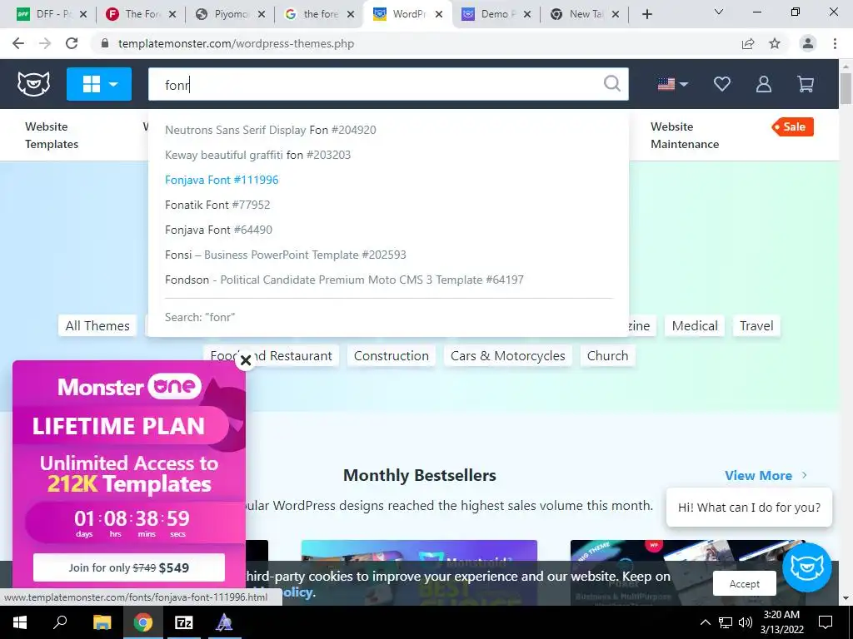The width and height of the screenshot is (853, 639).
Task: Click the MonsterONE logo in the popup
Action: pyautogui.click(x=129, y=387)
